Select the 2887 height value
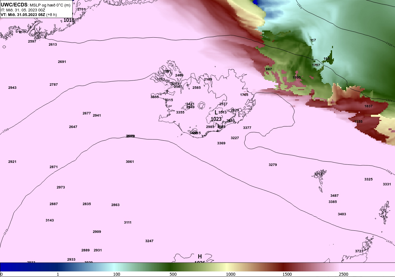Viewport: 395px width, 277px height. click(x=54, y=204)
